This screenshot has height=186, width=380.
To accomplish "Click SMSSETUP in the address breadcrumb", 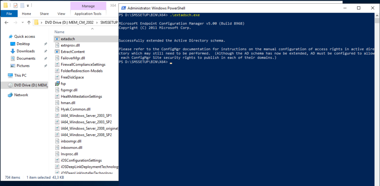I will (109, 22).
